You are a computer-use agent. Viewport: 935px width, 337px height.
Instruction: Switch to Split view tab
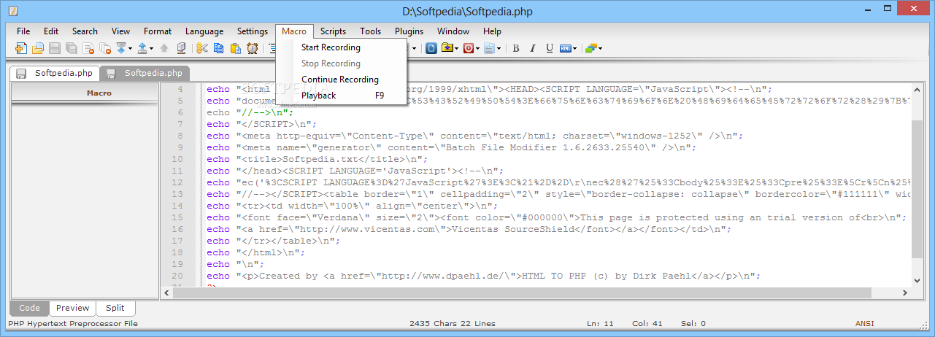click(115, 308)
